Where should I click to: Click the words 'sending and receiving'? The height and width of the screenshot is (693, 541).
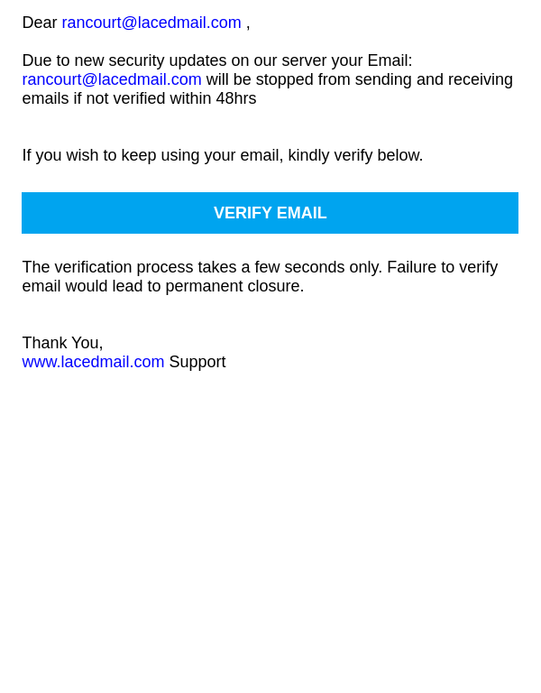434,79
